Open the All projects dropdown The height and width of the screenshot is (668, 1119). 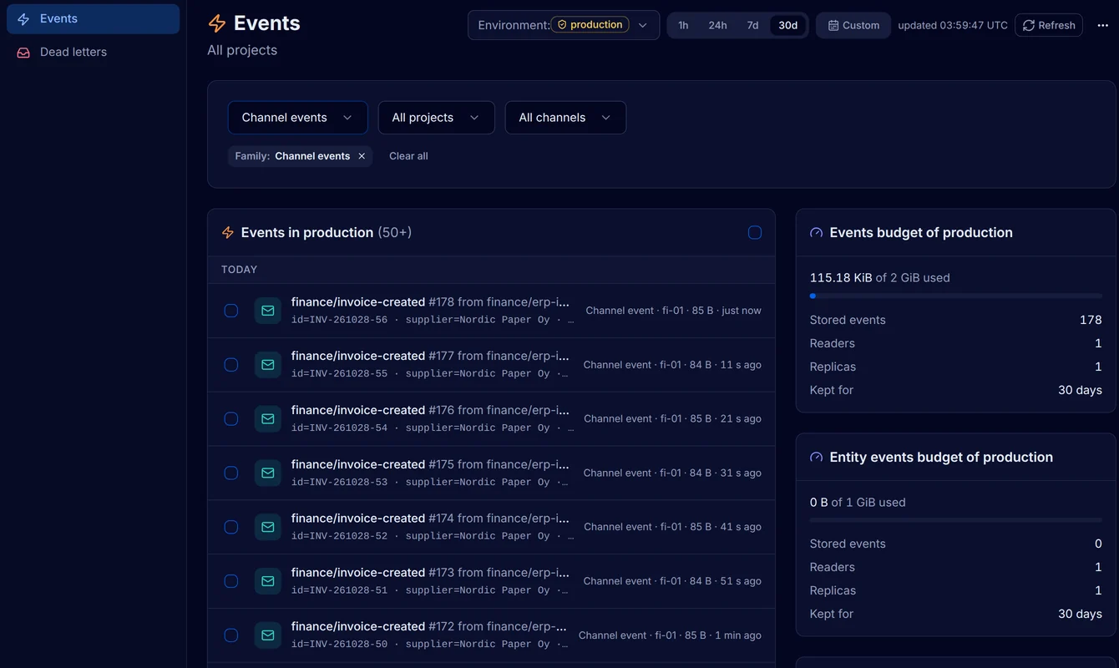coord(436,118)
